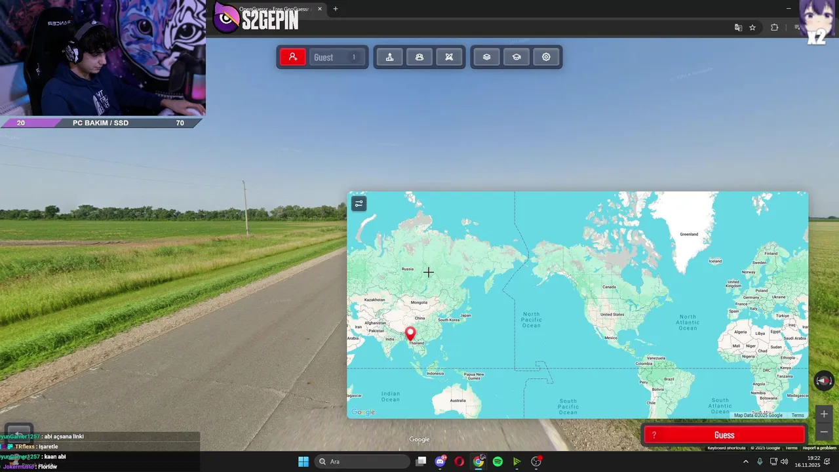Viewport: 839px width, 472px height.
Task: Click the Google logo on map
Action: [x=363, y=412]
